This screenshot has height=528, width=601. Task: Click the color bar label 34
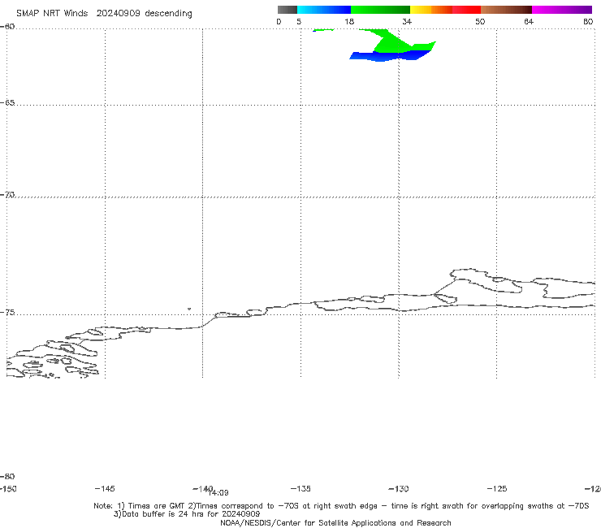tap(407, 21)
